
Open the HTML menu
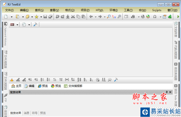[x=100, y=10]
